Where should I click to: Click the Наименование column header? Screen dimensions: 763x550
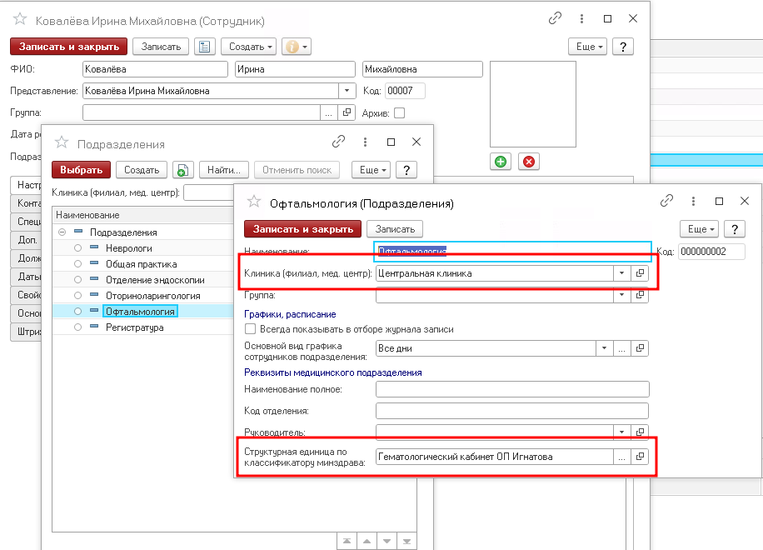143,215
